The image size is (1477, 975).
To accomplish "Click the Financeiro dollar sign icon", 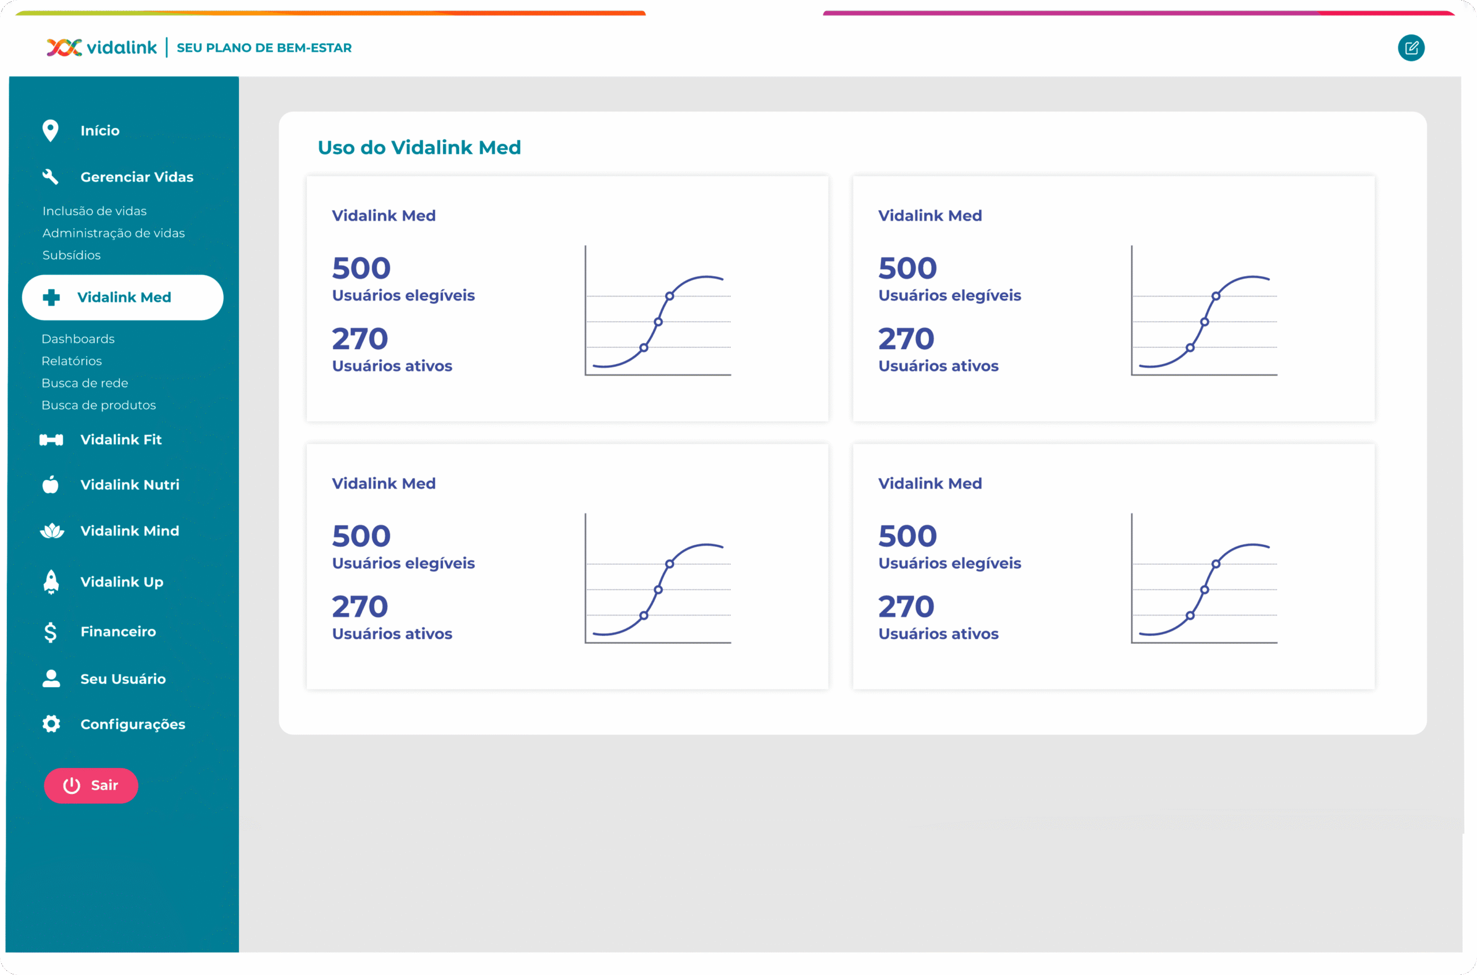I will click(50, 632).
